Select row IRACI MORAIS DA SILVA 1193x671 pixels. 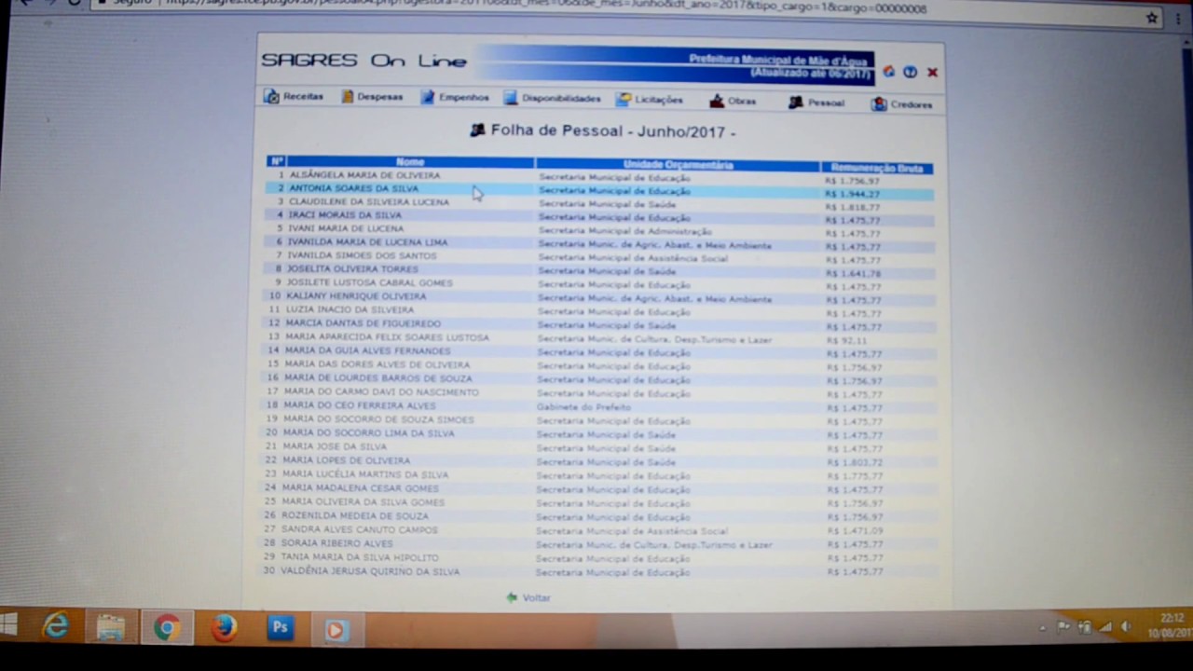599,217
